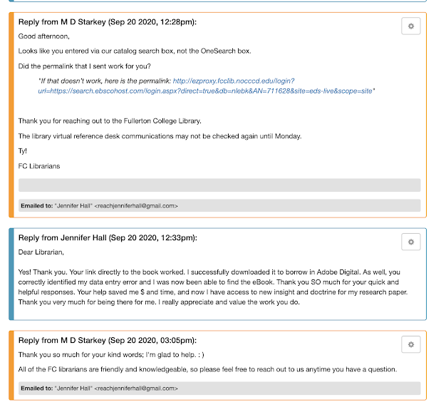The height and width of the screenshot is (407, 436).
Task: Click the Good afternoon greeting text
Action: (x=44, y=36)
